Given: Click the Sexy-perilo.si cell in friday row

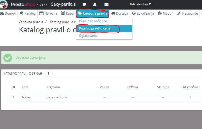Looking at the screenshot, I should (57, 97).
